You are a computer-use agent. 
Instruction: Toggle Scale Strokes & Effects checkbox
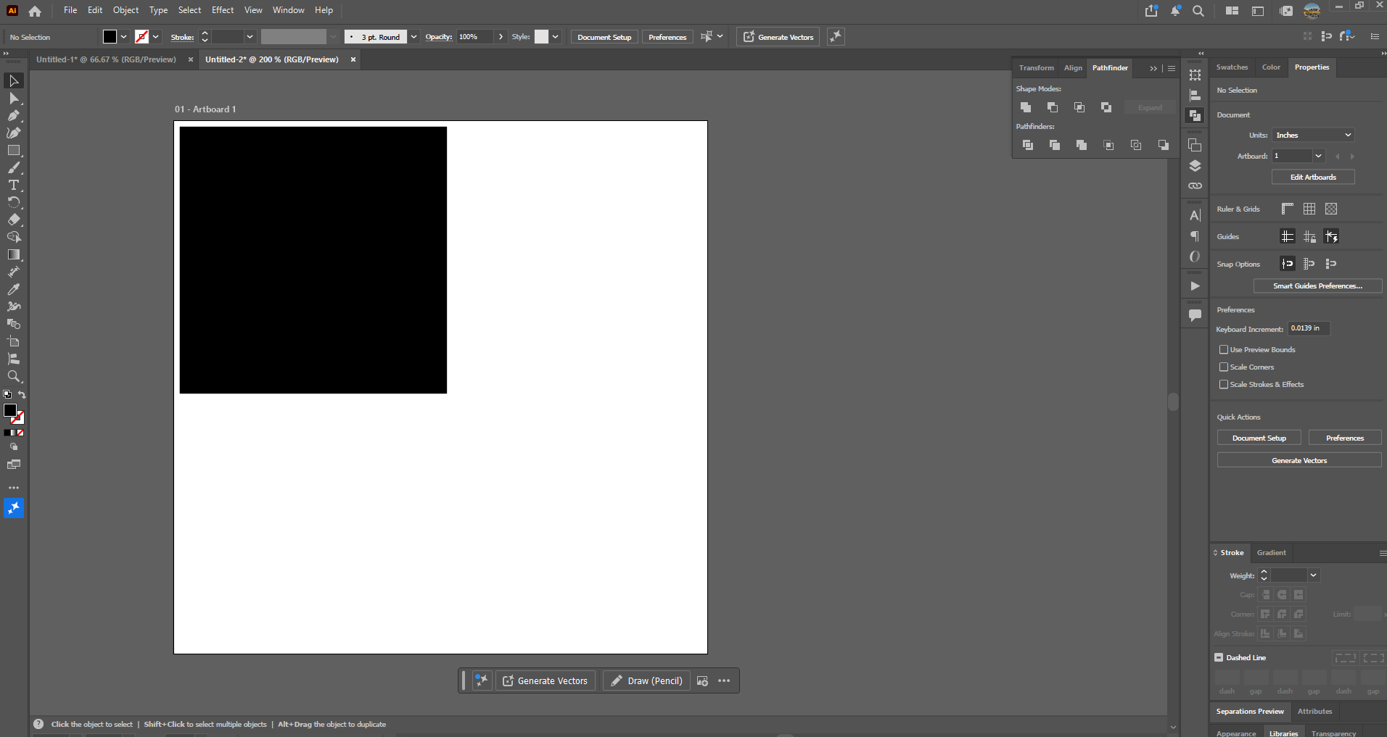[x=1224, y=384]
